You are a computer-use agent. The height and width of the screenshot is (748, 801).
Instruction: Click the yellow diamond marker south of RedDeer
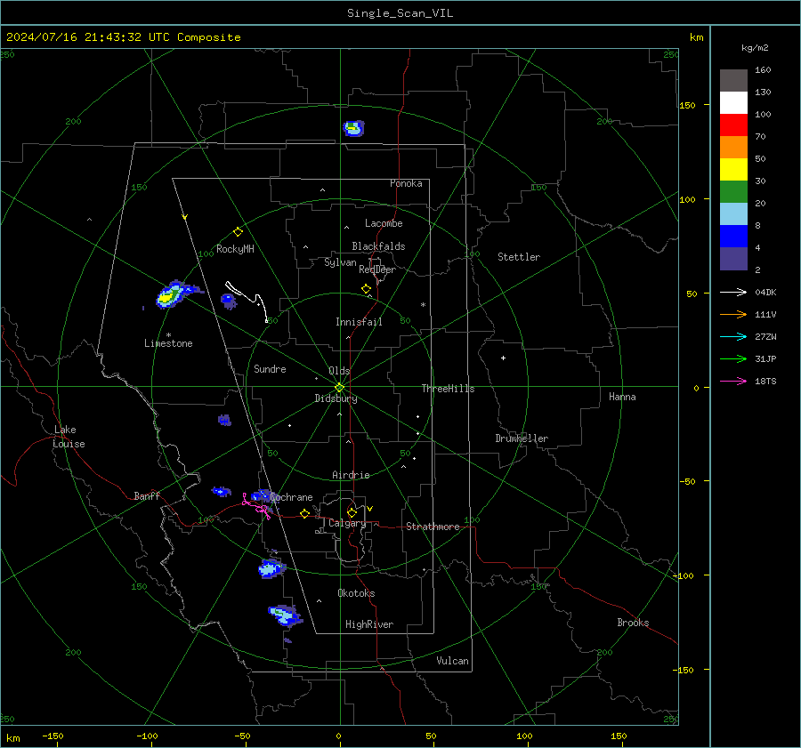(x=366, y=288)
